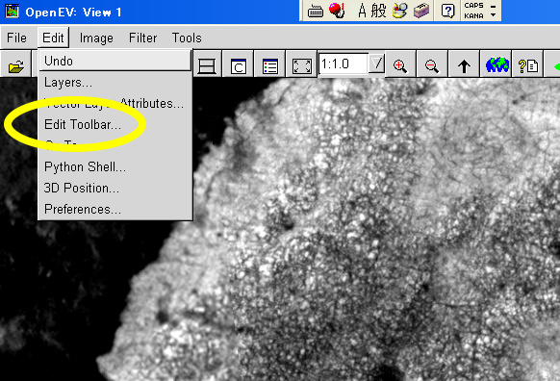The width and height of the screenshot is (560, 381).
Task: Click the 1:1.0 zoom ratio field
Action: (344, 63)
